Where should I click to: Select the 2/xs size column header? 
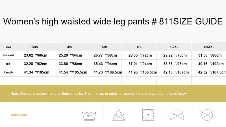[x=35, y=47]
